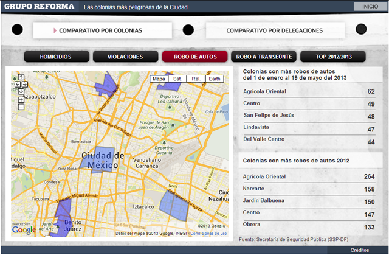
Task: Open Comparativo por Delegaciones tab
Action: point(274,30)
